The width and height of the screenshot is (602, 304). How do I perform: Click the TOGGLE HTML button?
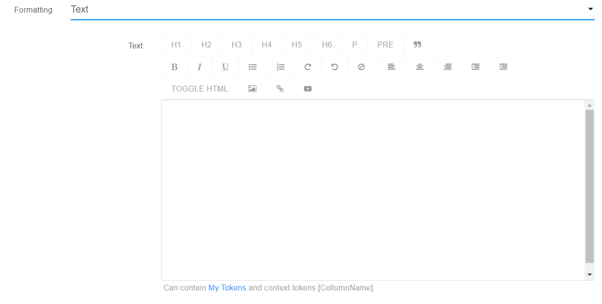coord(200,89)
